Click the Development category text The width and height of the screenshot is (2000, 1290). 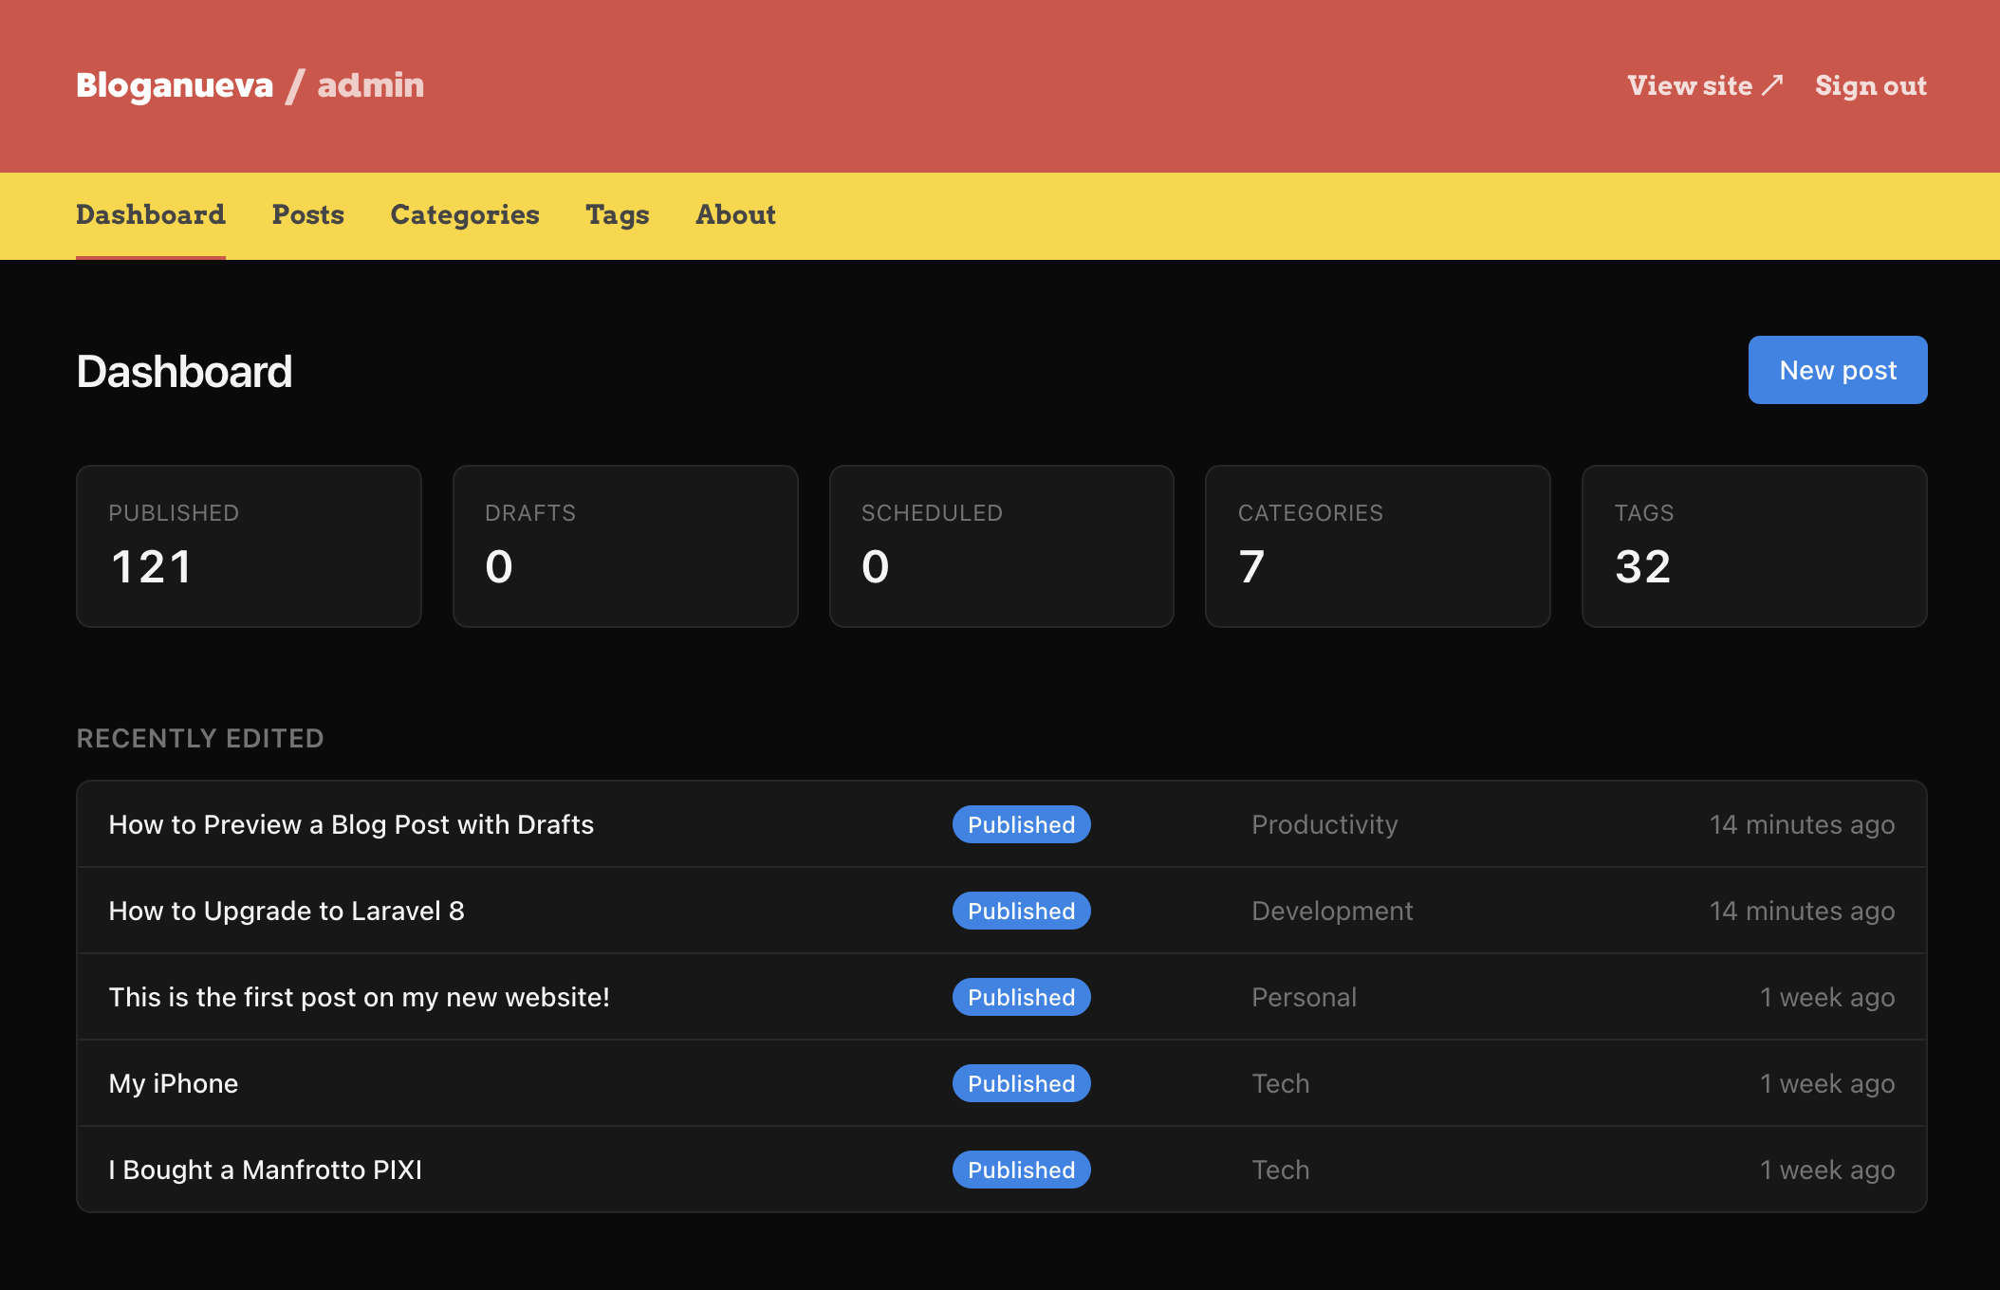1332,911
